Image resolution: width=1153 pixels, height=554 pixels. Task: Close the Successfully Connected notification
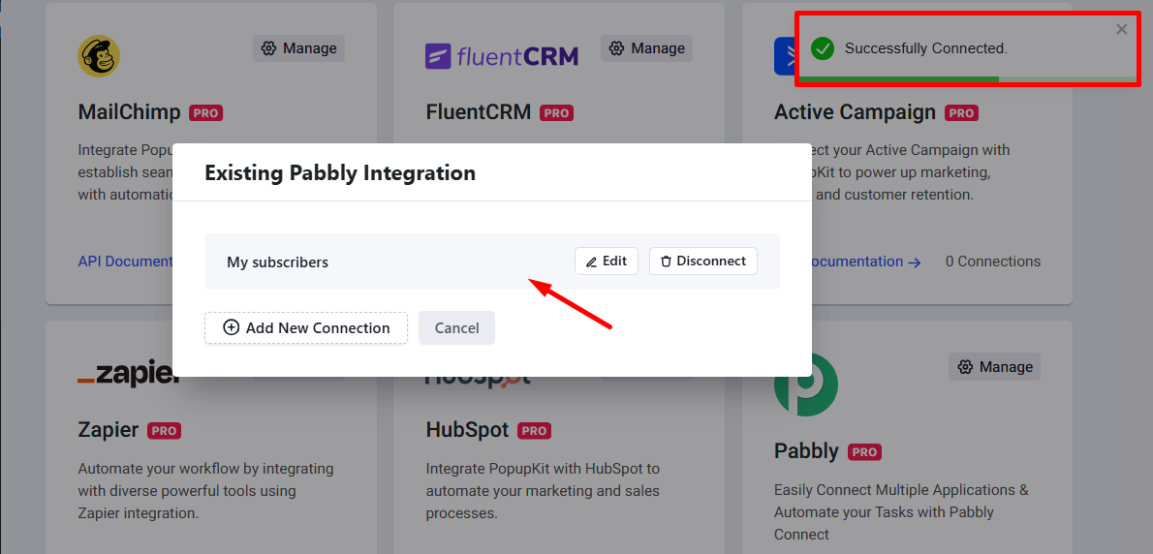tap(1121, 29)
